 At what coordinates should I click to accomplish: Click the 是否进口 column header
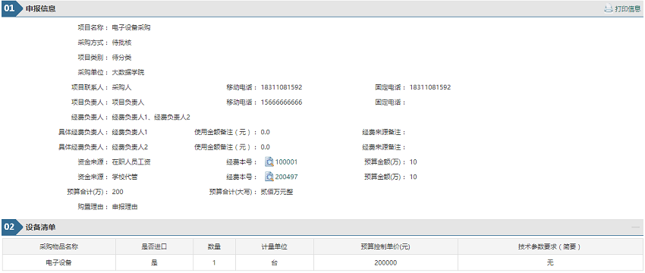[x=154, y=246]
